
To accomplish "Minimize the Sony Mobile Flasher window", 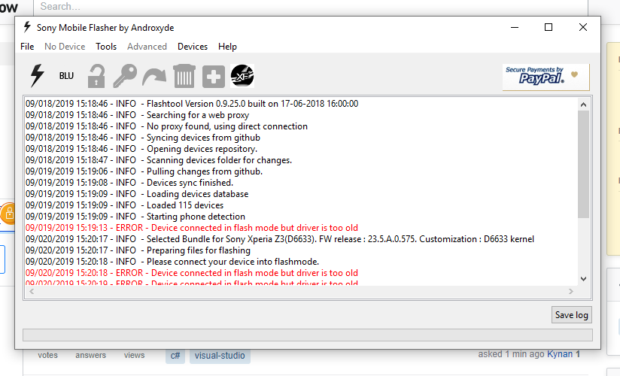I will pos(515,27).
